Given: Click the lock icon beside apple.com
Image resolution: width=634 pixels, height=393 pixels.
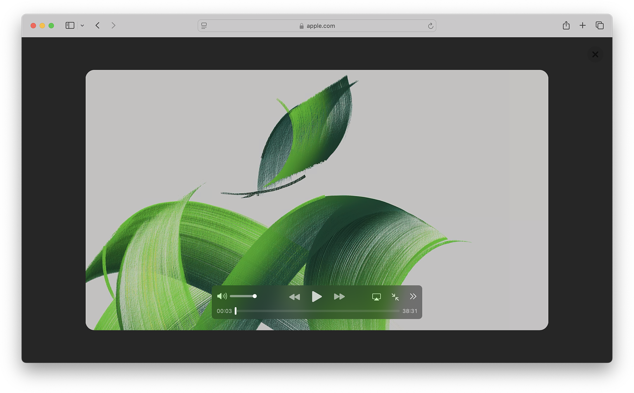Looking at the screenshot, I should pos(302,26).
